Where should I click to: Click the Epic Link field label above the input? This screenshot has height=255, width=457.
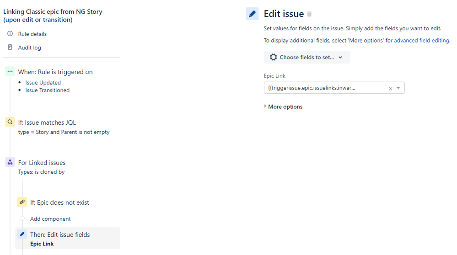pos(274,76)
